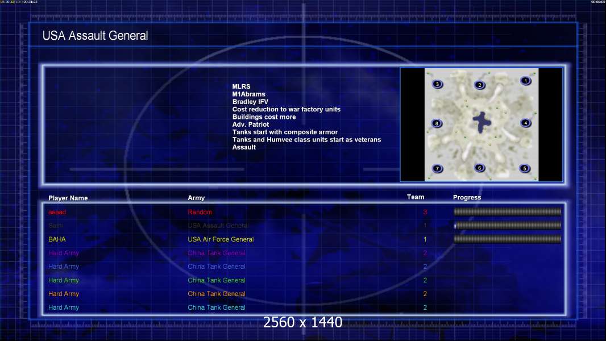
Task: Click the greyed 'USA Assault General' army entry
Action: click(x=218, y=226)
